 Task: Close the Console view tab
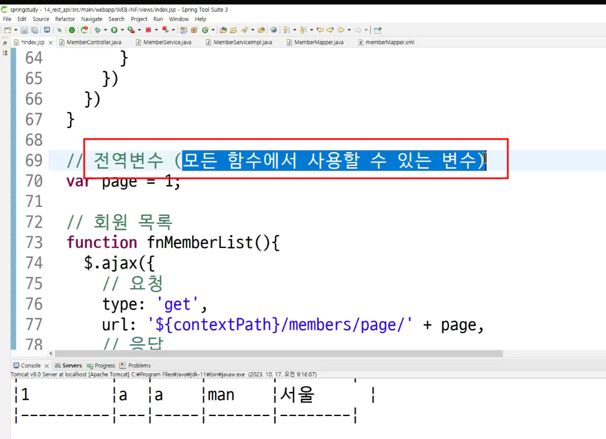point(47,366)
